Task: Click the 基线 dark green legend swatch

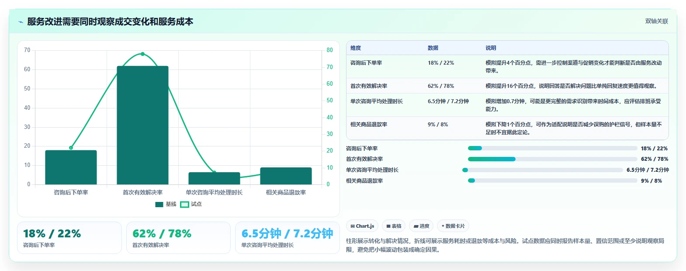Action: pos(159,204)
